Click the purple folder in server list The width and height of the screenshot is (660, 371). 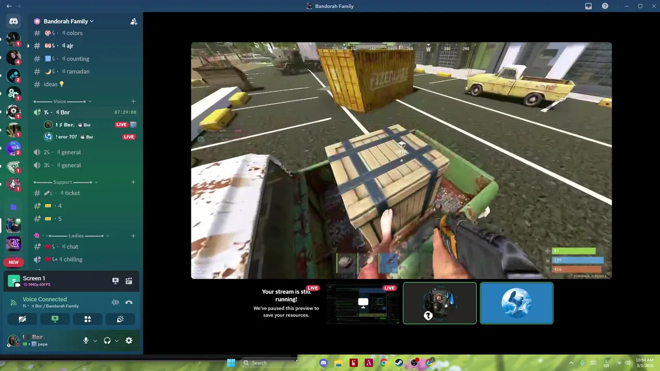click(x=13, y=207)
